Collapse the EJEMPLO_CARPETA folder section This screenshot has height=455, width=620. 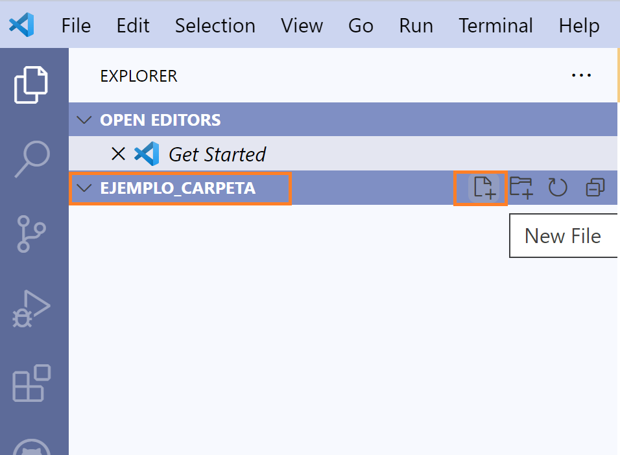pyautogui.click(x=84, y=189)
